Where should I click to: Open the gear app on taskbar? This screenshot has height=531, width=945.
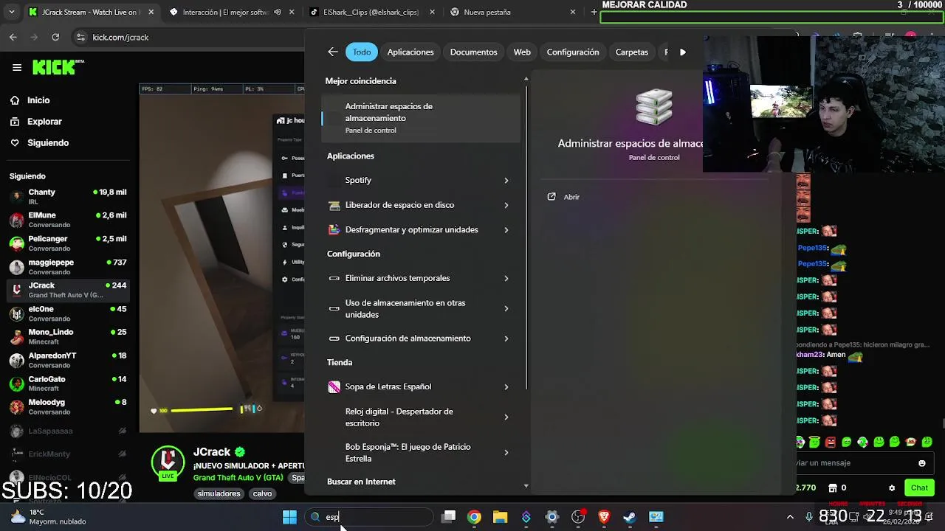pos(552,517)
